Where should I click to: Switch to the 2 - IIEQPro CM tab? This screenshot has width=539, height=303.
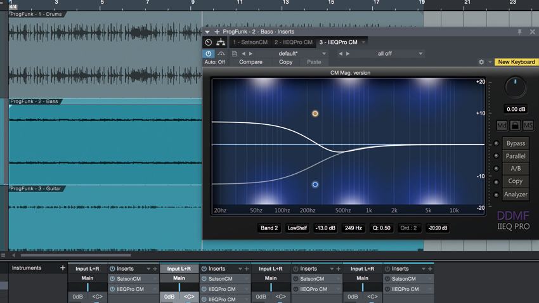(293, 42)
